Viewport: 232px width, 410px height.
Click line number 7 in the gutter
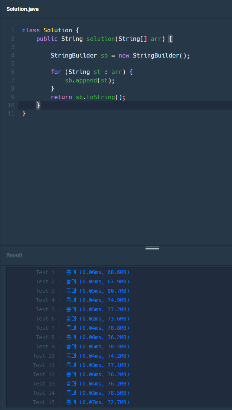click(x=13, y=80)
